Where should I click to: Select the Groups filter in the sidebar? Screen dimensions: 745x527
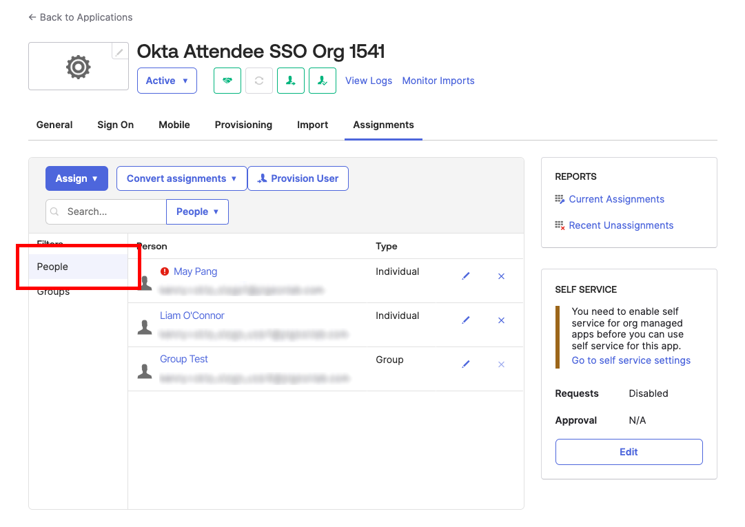point(53,291)
